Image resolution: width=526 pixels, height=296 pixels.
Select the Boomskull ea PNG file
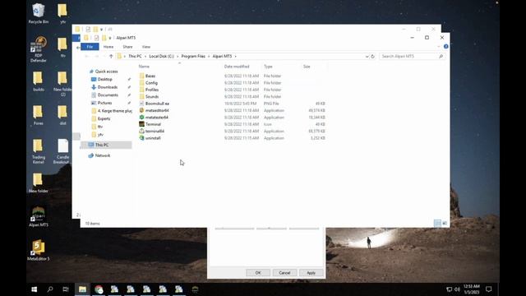click(x=157, y=104)
